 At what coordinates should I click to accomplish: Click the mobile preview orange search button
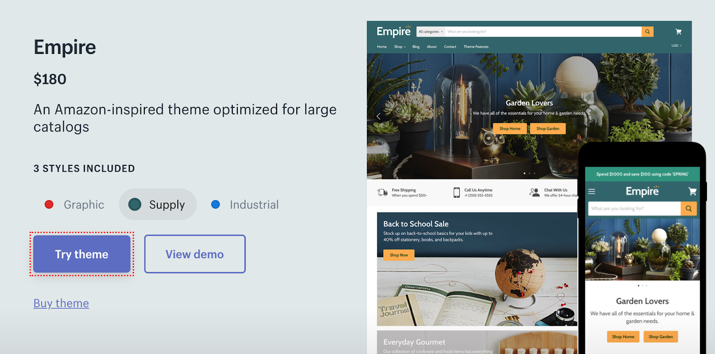click(x=689, y=208)
